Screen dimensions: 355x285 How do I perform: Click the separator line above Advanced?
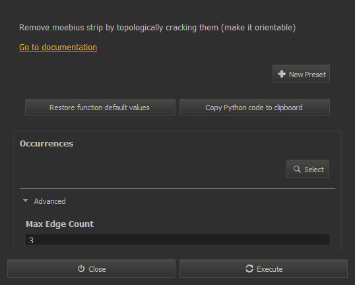point(177,188)
